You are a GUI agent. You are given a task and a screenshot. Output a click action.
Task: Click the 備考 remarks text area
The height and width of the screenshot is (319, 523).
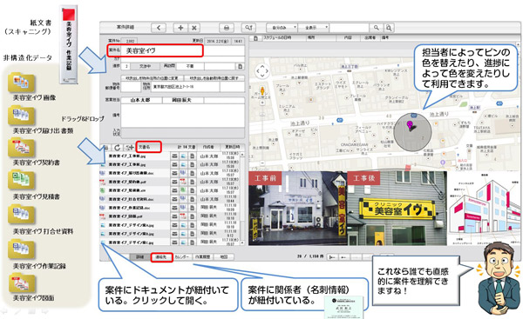pyautogui.click(x=182, y=115)
